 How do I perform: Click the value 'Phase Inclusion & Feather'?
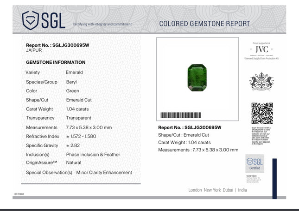(93, 155)
